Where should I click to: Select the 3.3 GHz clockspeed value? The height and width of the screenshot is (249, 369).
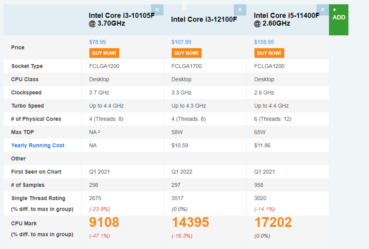[x=182, y=93]
